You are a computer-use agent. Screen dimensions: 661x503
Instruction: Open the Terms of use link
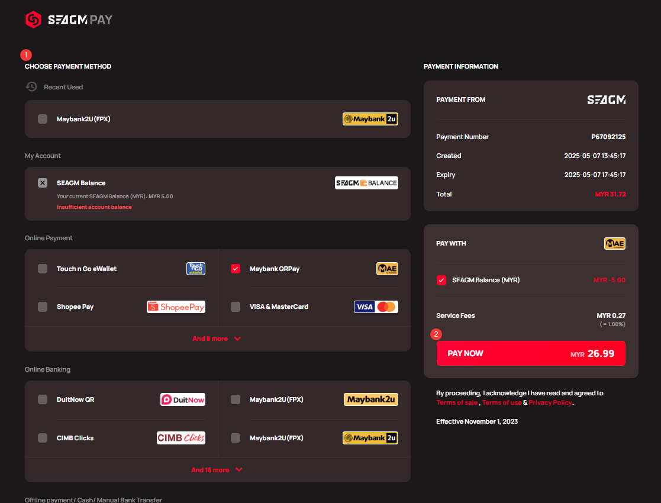[x=502, y=402]
